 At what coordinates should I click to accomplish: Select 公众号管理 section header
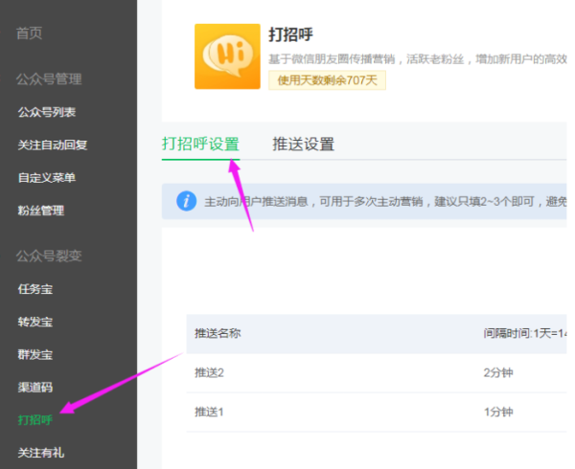click(x=49, y=79)
